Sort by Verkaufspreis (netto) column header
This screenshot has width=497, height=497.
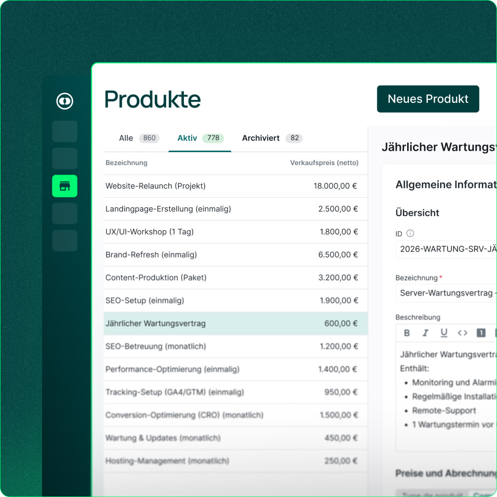click(324, 163)
